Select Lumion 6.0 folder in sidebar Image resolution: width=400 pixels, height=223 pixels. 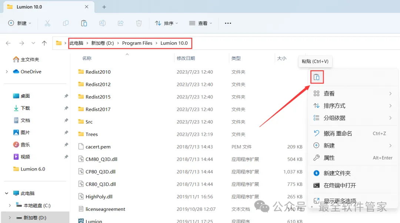tap(33, 169)
